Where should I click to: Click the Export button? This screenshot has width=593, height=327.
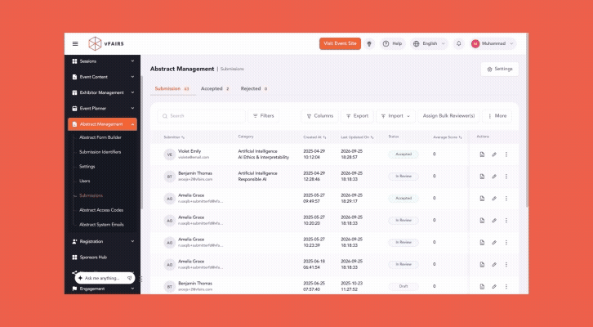[357, 116]
